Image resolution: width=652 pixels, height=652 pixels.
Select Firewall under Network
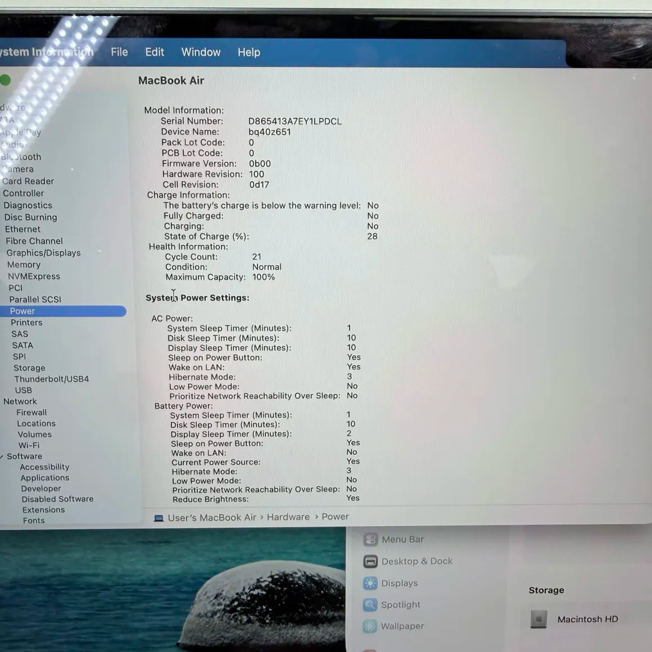click(x=31, y=412)
